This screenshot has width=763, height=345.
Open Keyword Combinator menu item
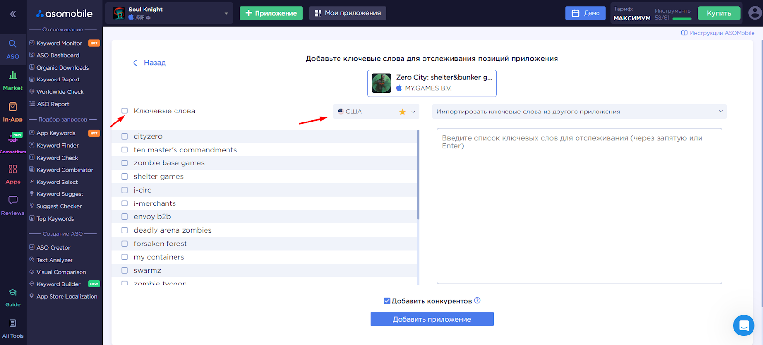click(x=65, y=170)
